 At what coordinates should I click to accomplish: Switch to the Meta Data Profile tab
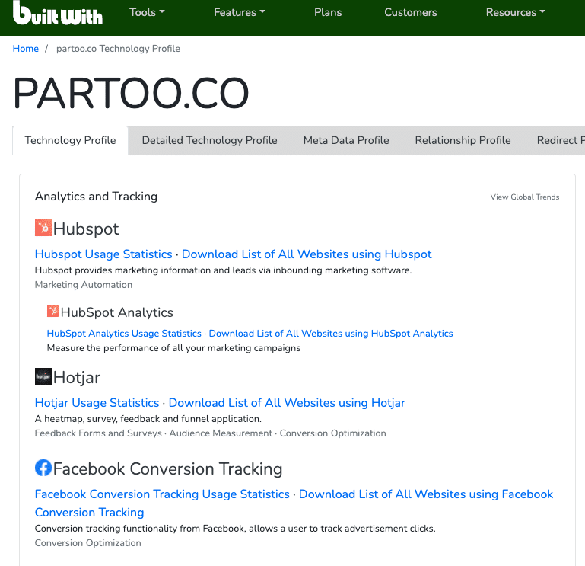[346, 140]
